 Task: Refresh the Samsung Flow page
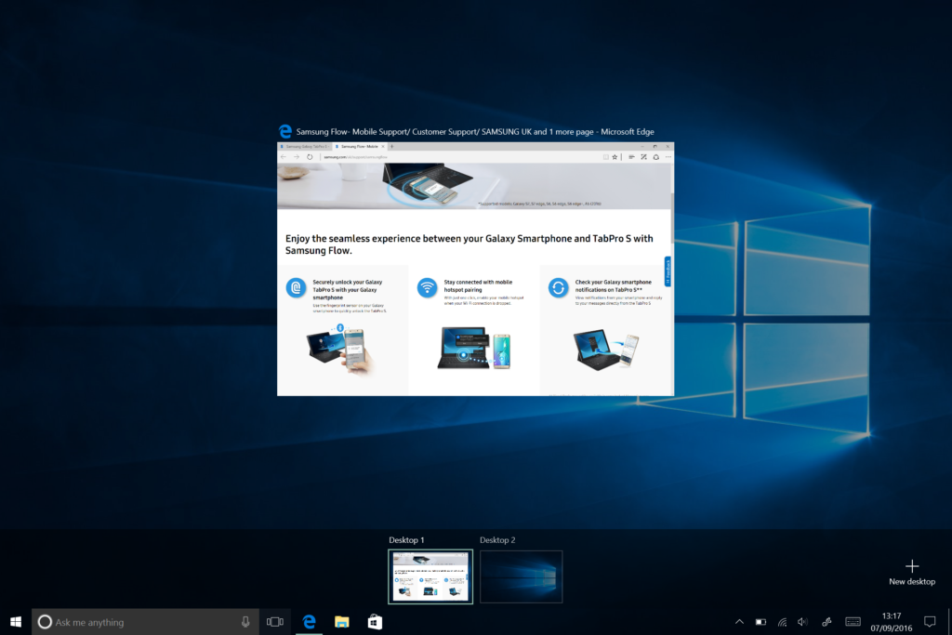point(310,157)
